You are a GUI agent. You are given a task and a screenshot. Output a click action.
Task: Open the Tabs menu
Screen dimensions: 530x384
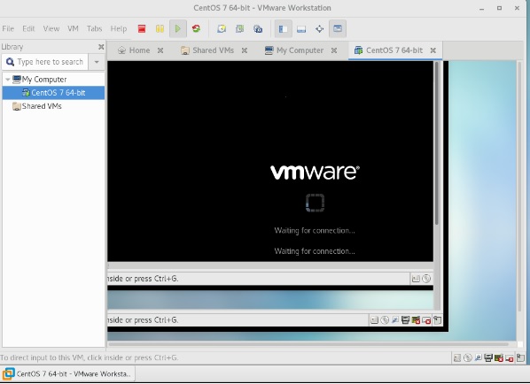pyautogui.click(x=94, y=28)
